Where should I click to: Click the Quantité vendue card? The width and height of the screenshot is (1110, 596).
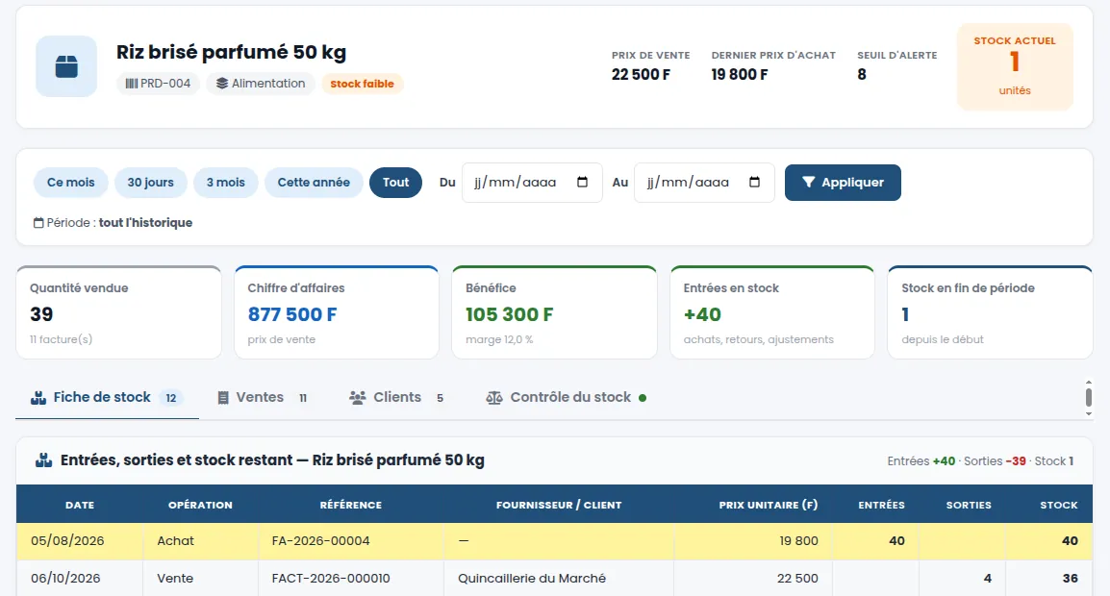[119, 312]
